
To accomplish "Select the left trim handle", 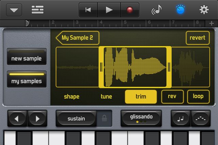I will [101, 67].
